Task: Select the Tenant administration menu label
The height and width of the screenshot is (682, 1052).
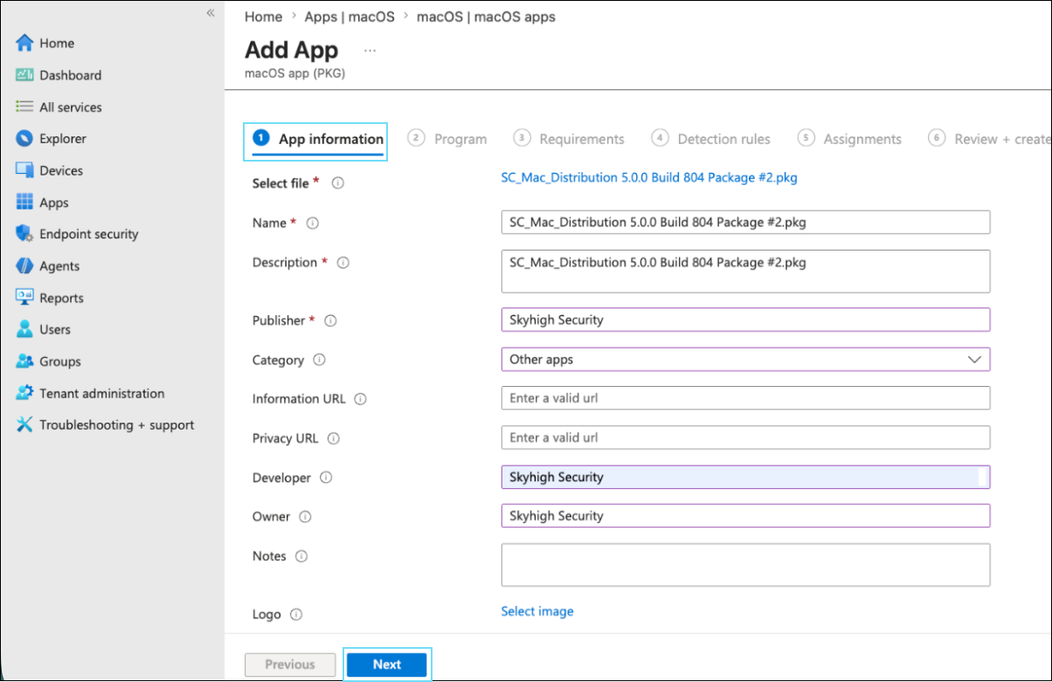Action: tap(101, 393)
